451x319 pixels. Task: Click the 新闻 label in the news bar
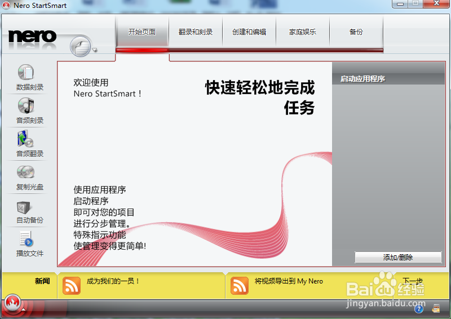(42, 281)
